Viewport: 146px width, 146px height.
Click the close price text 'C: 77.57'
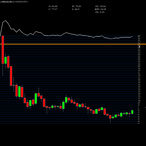point(53,9)
